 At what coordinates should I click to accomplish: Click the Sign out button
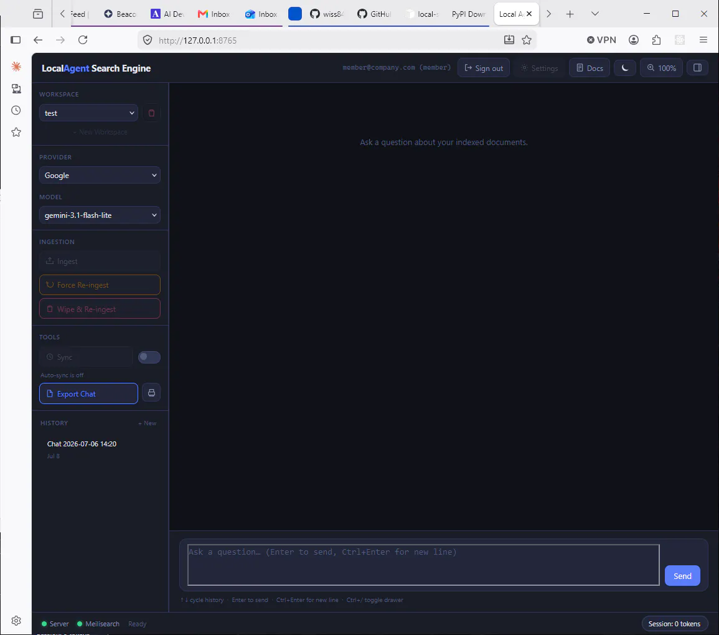tap(483, 68)
